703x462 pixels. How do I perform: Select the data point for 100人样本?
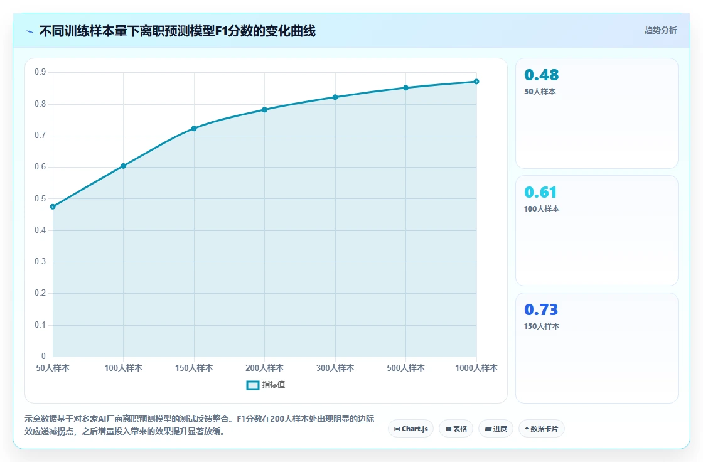point(123,166)
